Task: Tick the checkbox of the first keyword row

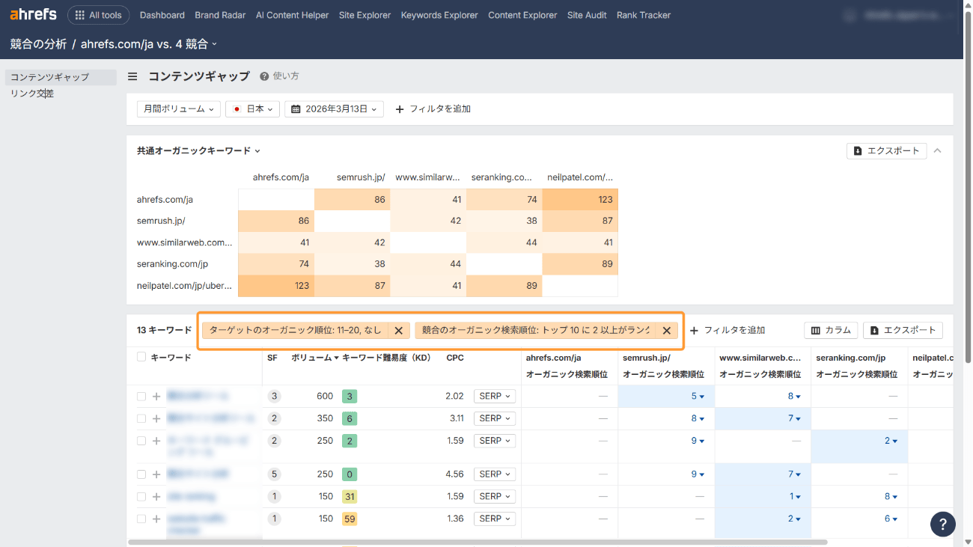Action: click(141, 396)
